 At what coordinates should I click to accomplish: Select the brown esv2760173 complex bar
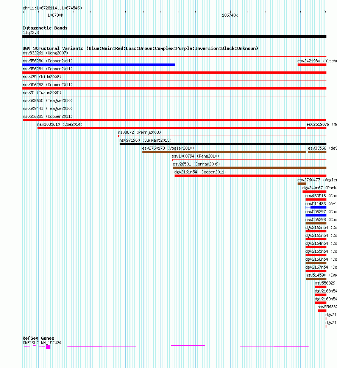pyautogui.click(x=225, y=152)
